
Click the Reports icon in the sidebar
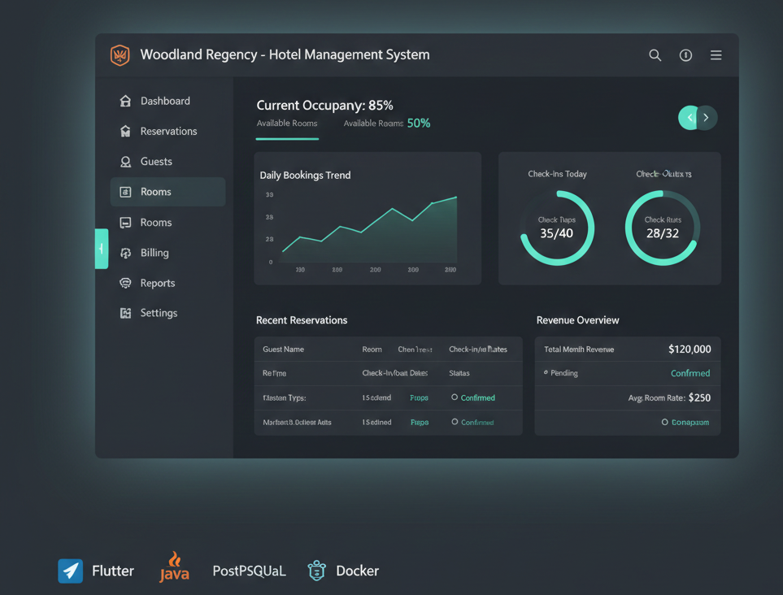[x=127, y=283]
